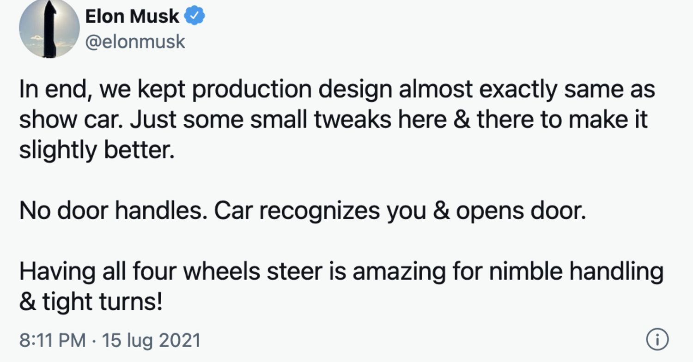Click the date 15 lug 2021
Screen dimensions: 693x362
point(151,340)
